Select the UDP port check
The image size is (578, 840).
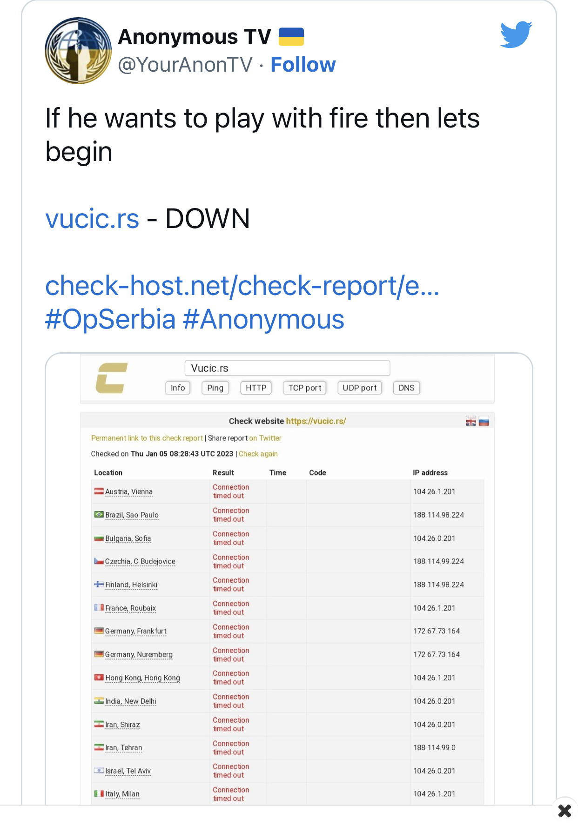tap(360, 388)
